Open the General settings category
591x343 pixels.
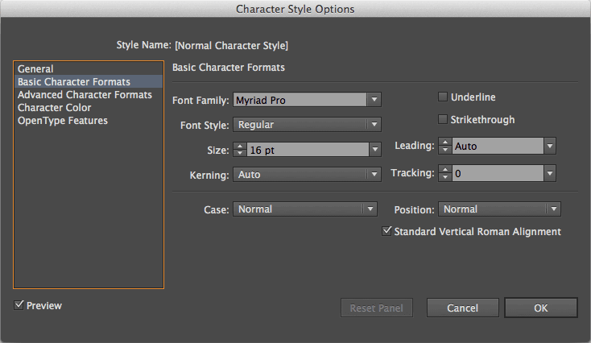(x=35, y=69)
